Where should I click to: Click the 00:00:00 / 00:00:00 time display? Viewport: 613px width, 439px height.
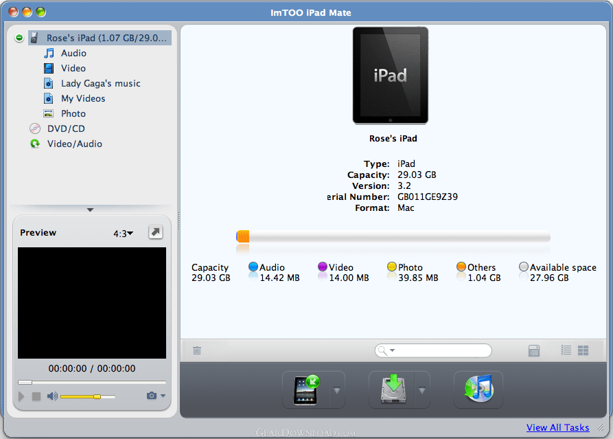[92, 368]
